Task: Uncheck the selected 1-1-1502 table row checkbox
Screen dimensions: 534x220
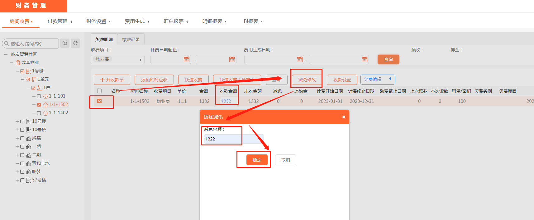Action: tap(99, 101)
